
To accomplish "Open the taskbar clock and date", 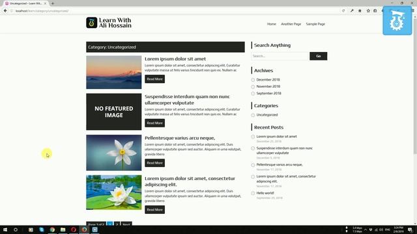I will tap(398, 229).
